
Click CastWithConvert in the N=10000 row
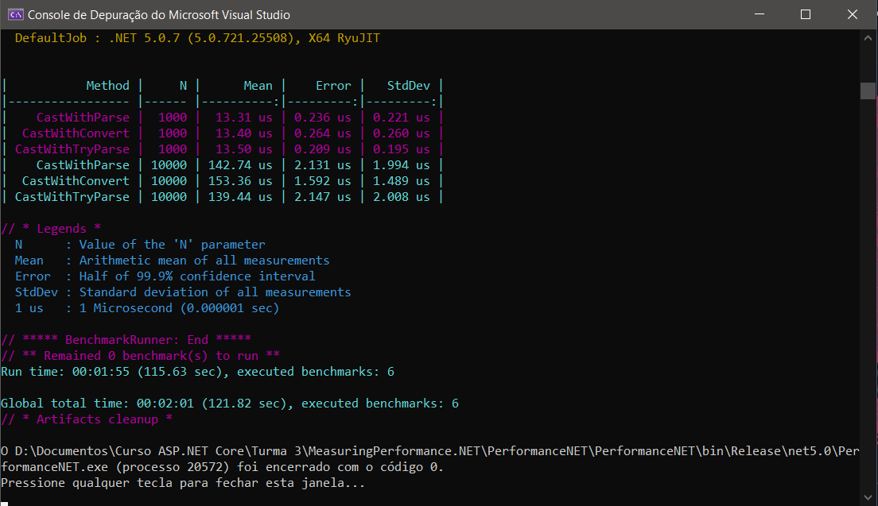point(76,180)
